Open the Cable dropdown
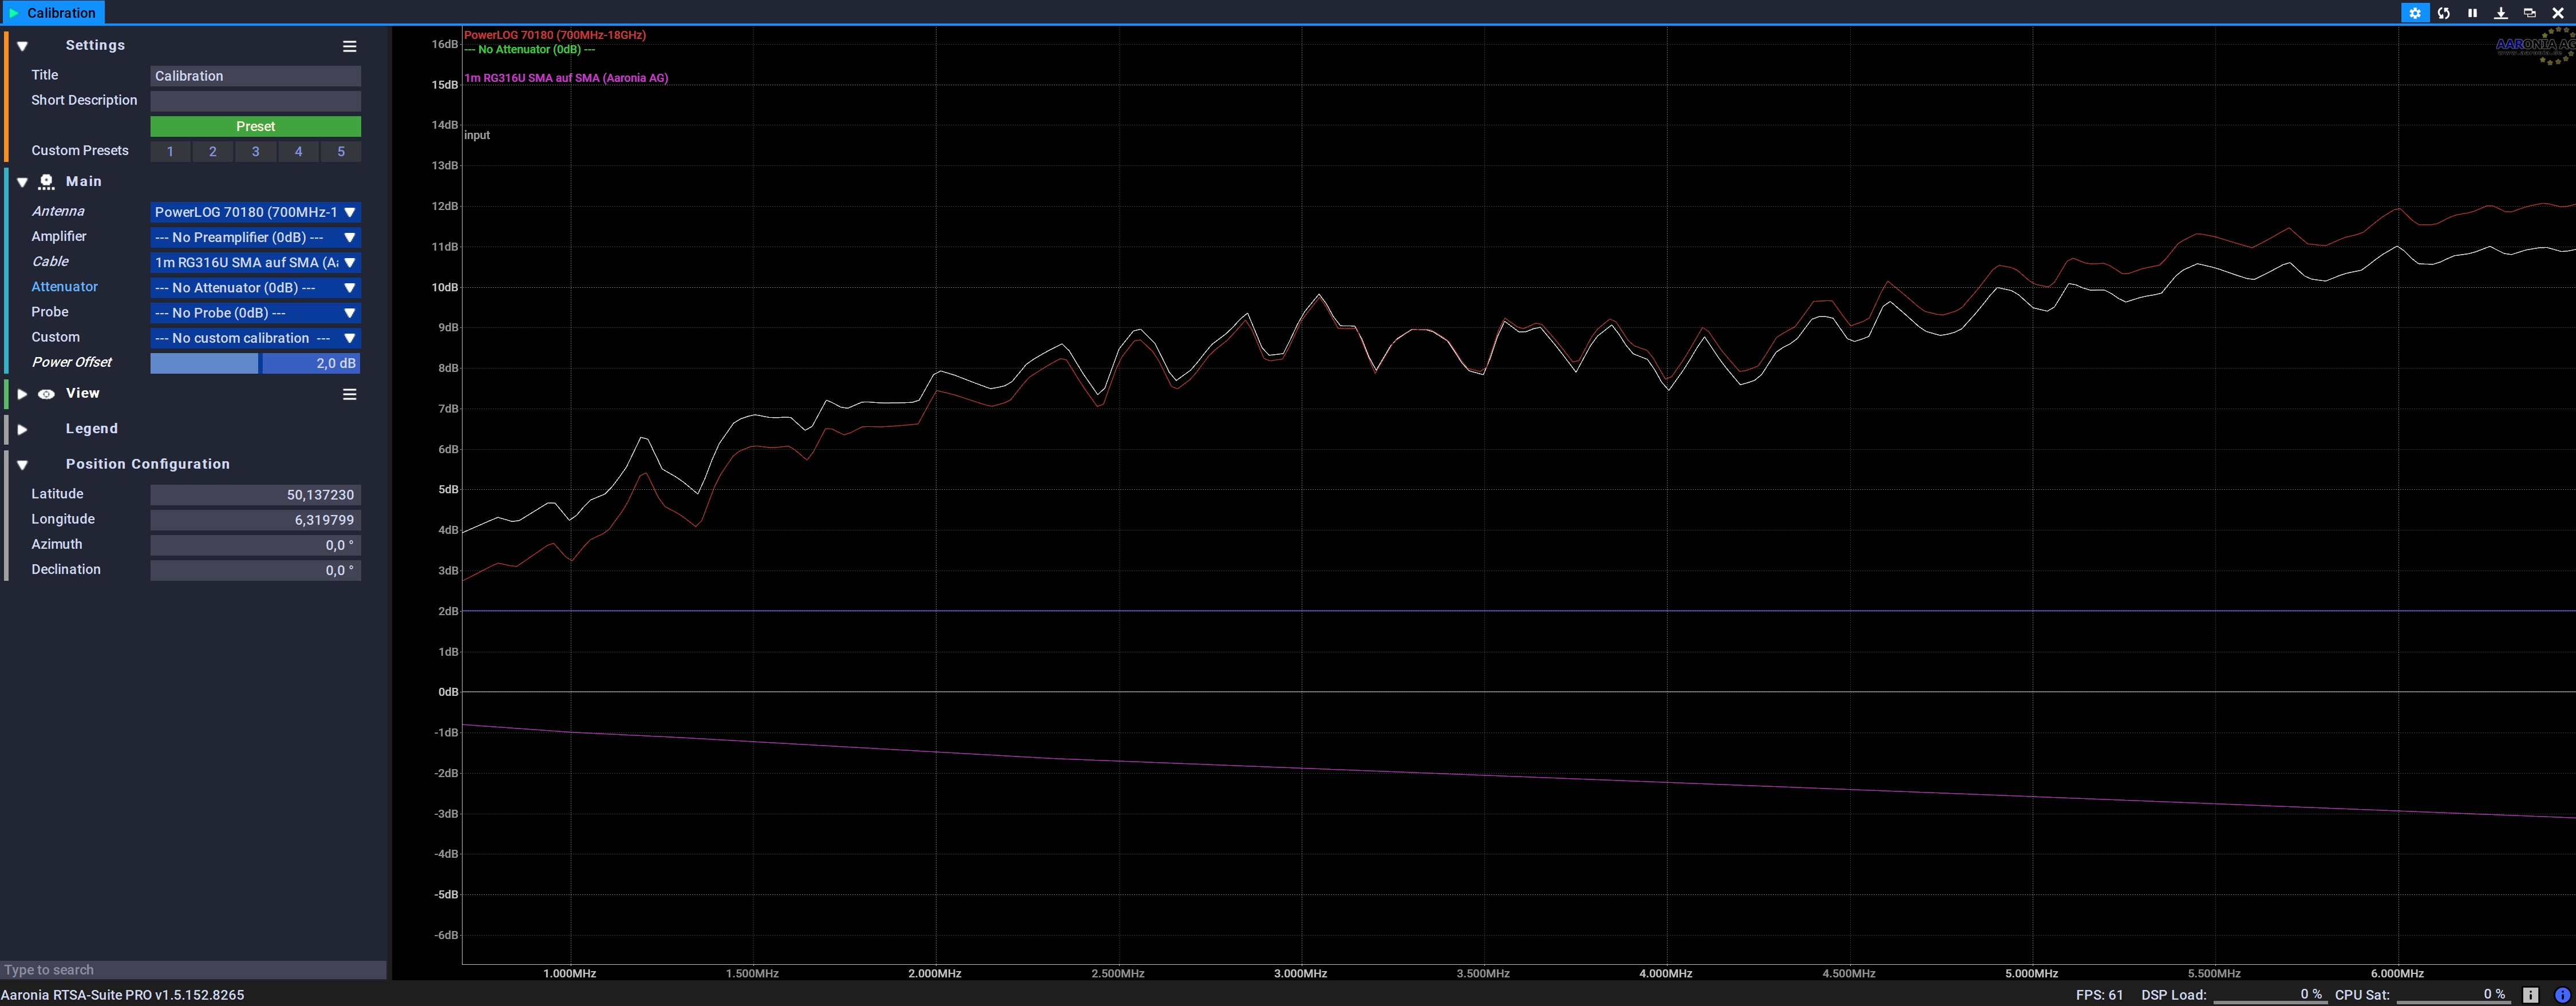This screenshot has width=2576, height=1006. coord(255,262)
